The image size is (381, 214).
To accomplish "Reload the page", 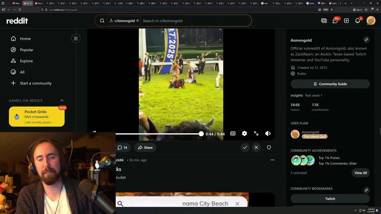I will pos(20,10).
